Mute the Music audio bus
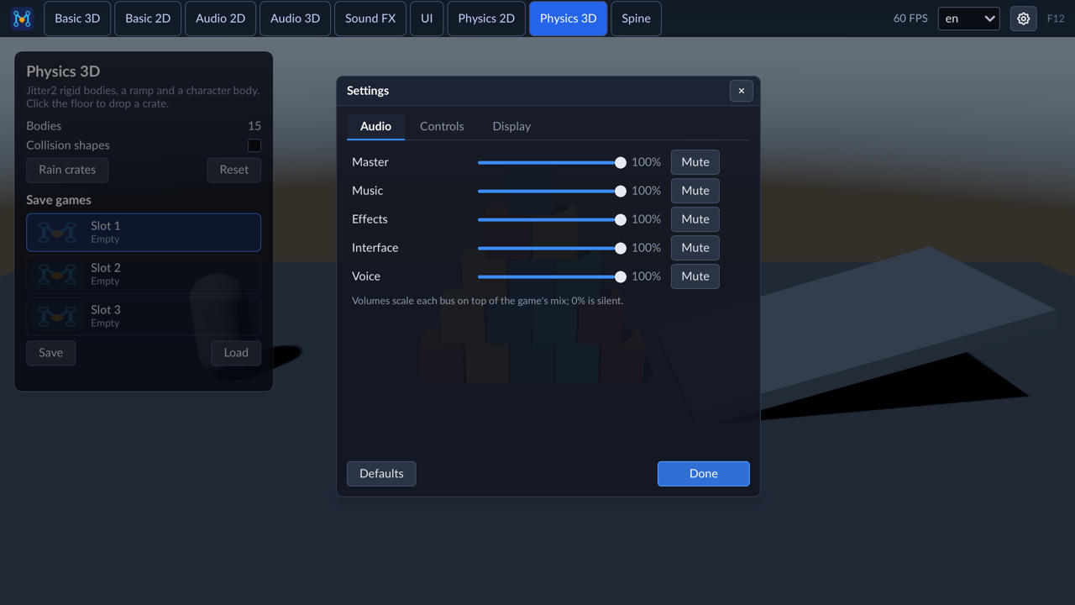Screen dimensions: 1075x605 tap(695, 191)
